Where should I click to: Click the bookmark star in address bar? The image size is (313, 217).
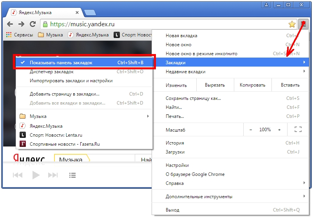pos(292,24)
